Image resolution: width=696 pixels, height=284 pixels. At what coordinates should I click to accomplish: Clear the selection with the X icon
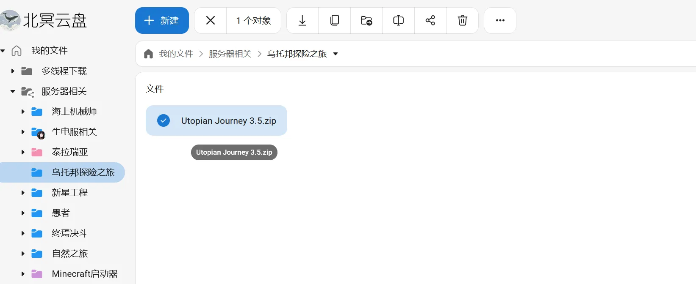coord(211,20)
